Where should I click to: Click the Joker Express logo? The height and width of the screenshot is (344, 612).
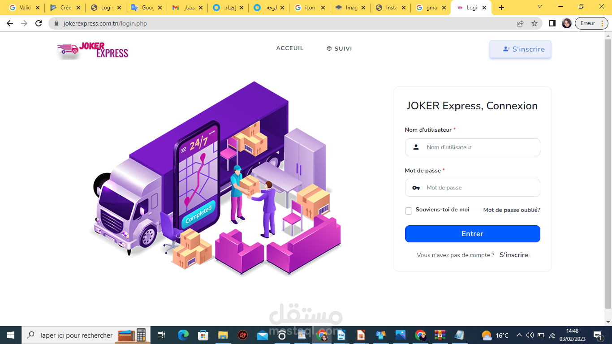[93, 50]
